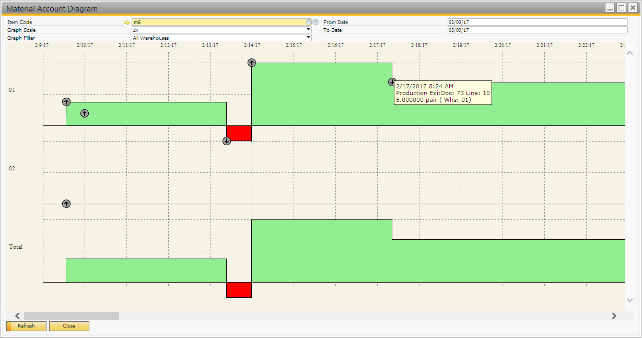The image size is (642, 338).
Task: Click the Item Code link arrow
Action: [126, 22]
